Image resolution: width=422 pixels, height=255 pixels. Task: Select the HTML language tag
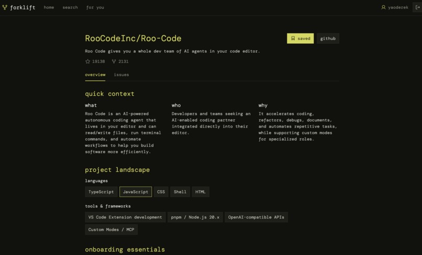point(201,192)
